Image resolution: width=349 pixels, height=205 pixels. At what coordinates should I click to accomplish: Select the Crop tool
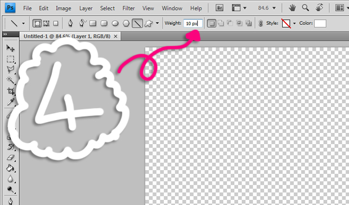pyautogui.click(x=11, y=91)
